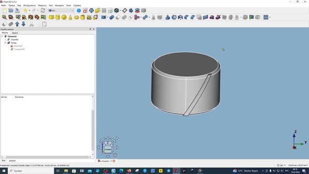Open the CAD navigation style dropdown in status bar
The image size is (309, 174).
[x=281, y=165]
